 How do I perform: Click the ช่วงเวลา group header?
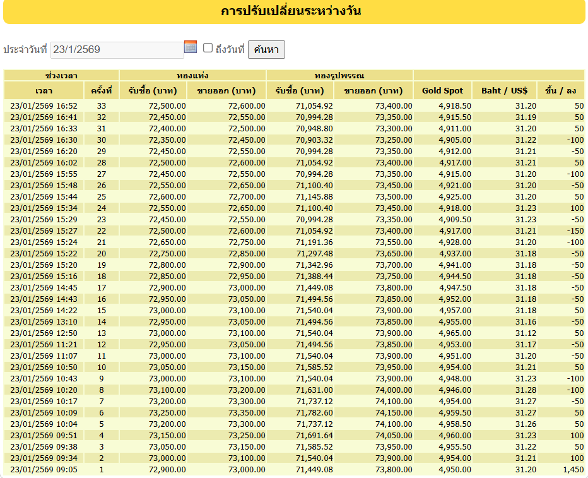61,75
